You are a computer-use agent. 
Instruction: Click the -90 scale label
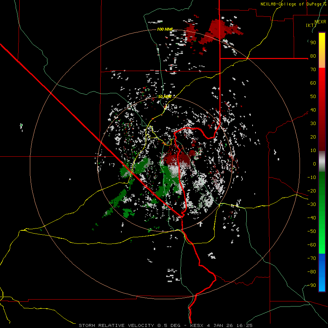click(x=312, y=285)
